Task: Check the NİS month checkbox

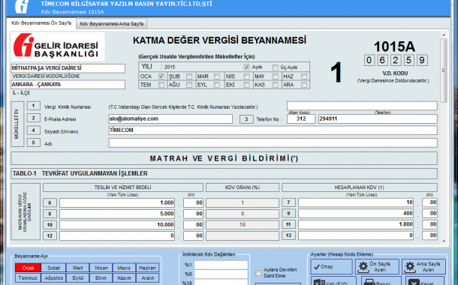Action: [246, 76]
